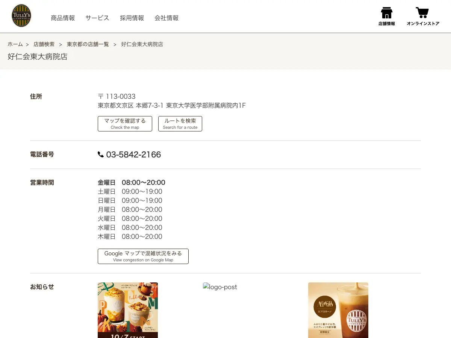The height and width of the screenshot is (338, 451).
Task: Select postal code 〒113-0033
Action: [117, 97]
